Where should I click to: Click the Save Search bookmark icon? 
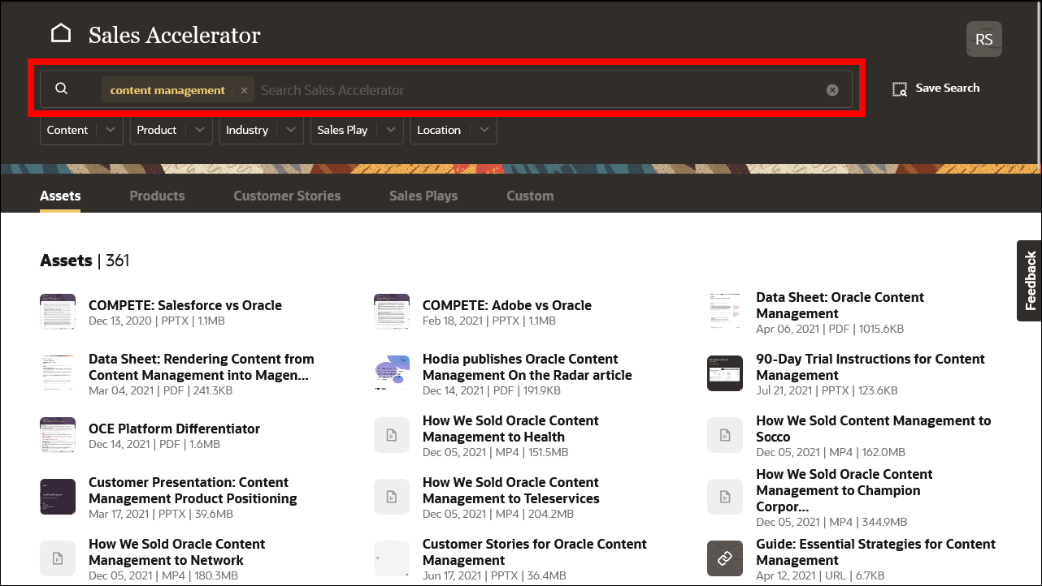point(900,88)
